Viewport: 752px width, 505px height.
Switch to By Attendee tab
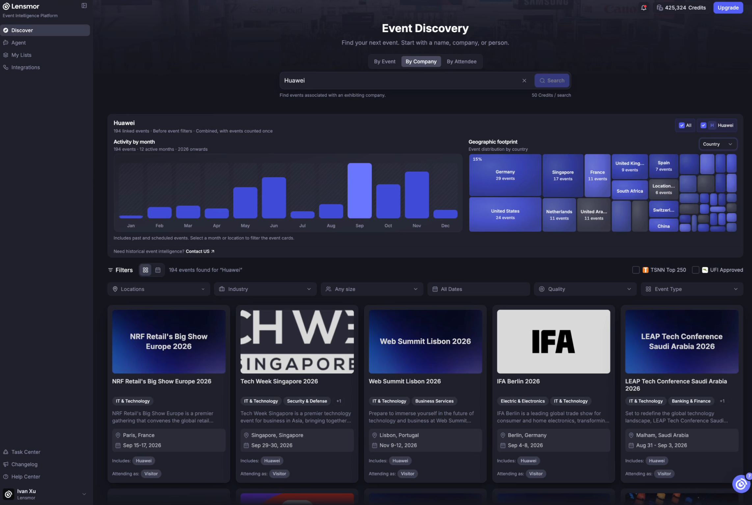click(x=461, y=62)
